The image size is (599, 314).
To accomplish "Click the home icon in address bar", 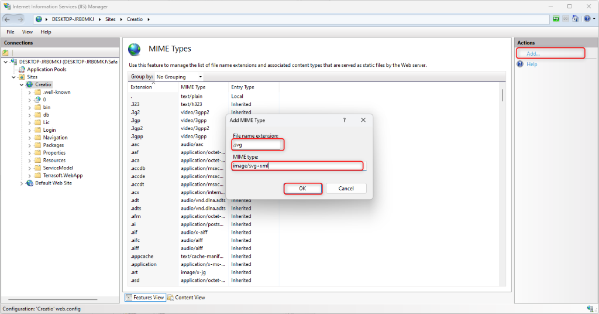I will (x=575, y=19).
